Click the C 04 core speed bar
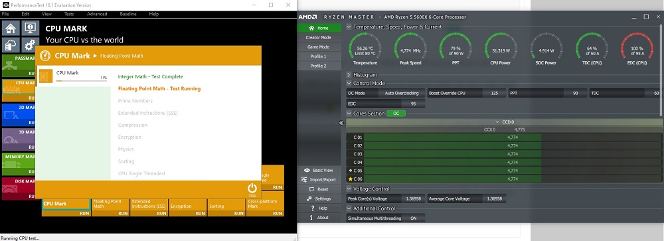 (x=513, y=162)
